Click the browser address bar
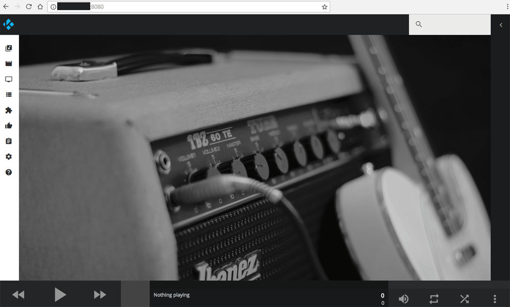This screenshot has height=307, width=510. pyautogui.click(x=189, y=7)
